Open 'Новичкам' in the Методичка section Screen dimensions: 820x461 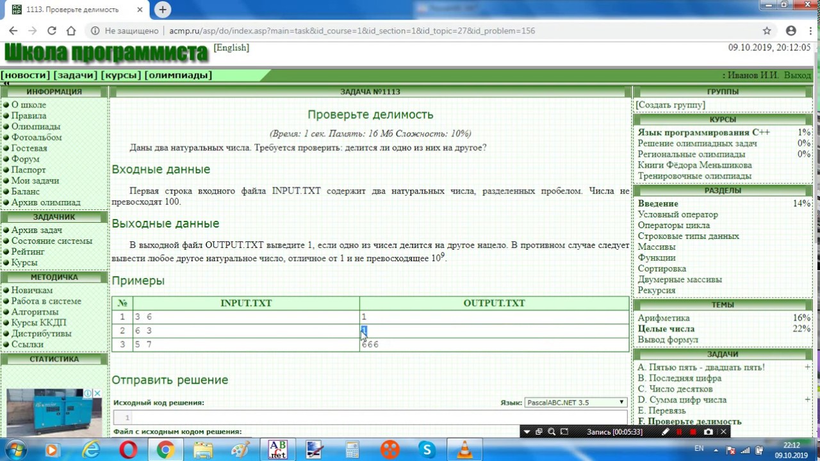coord(32,290)
